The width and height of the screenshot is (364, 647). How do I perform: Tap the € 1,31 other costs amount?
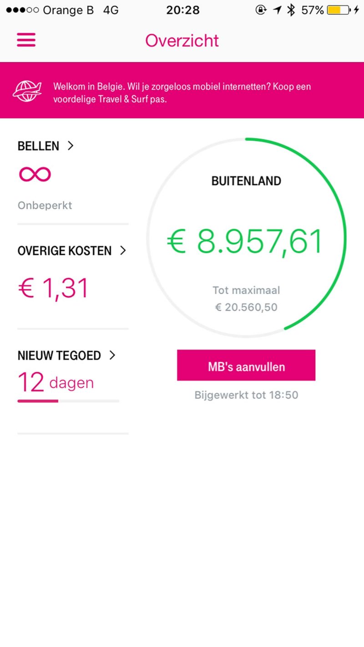(53, 288)
